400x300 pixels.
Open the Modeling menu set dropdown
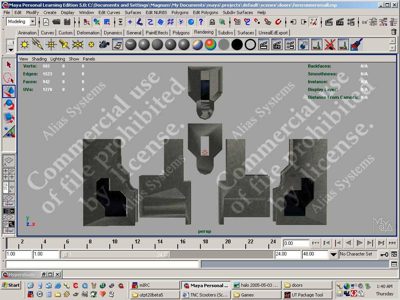pyautogui.click(x=33, y=22)
